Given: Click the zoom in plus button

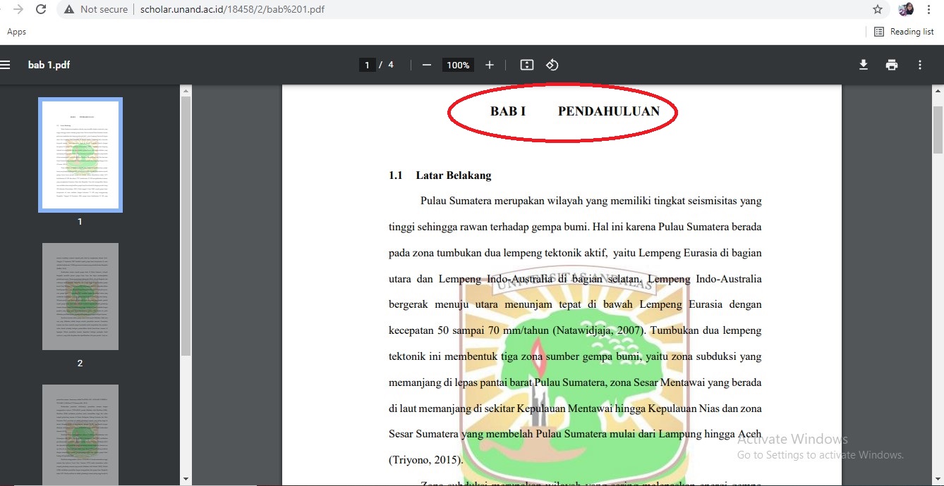Looking at the screenshot, I should 490,65.
